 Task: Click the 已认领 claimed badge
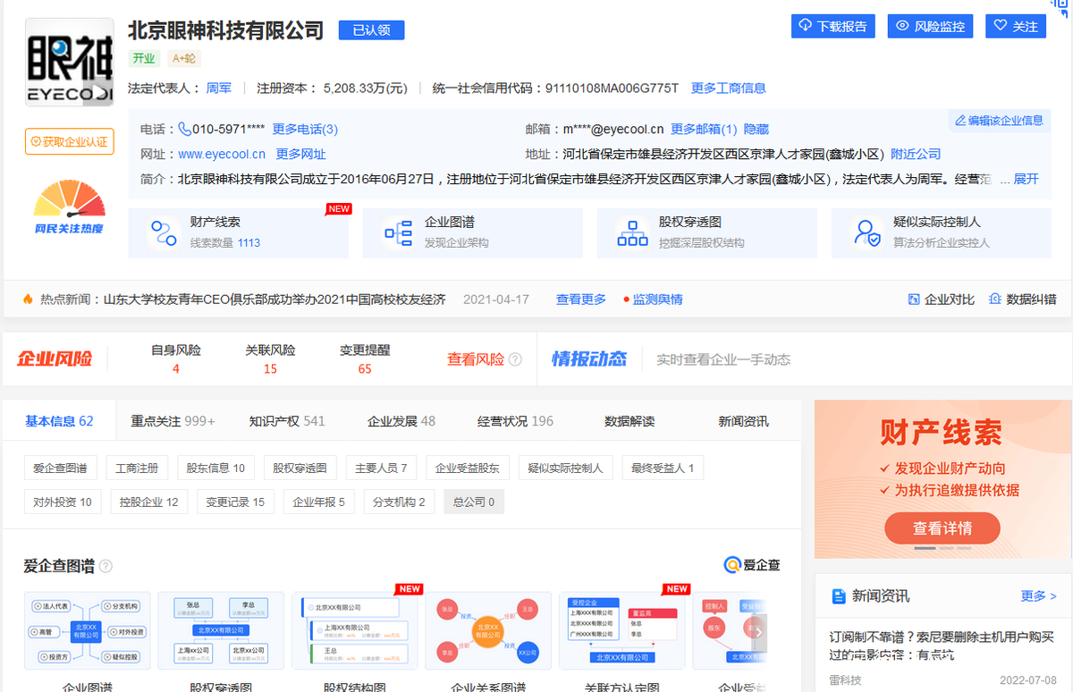pyautogui.click(x=371, y=30)
